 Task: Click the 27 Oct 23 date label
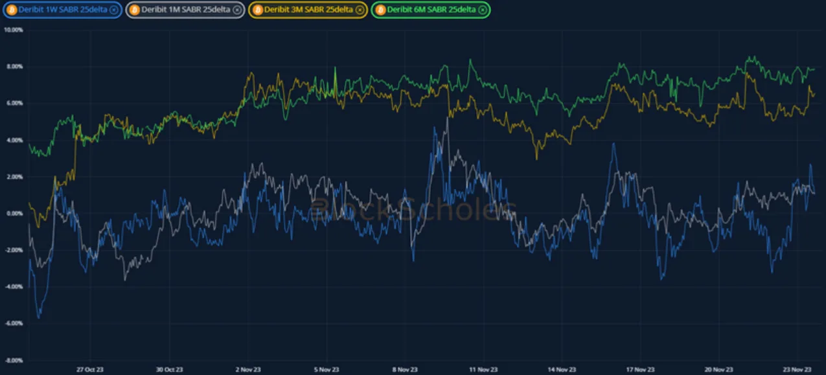click(x=89, y=369)
